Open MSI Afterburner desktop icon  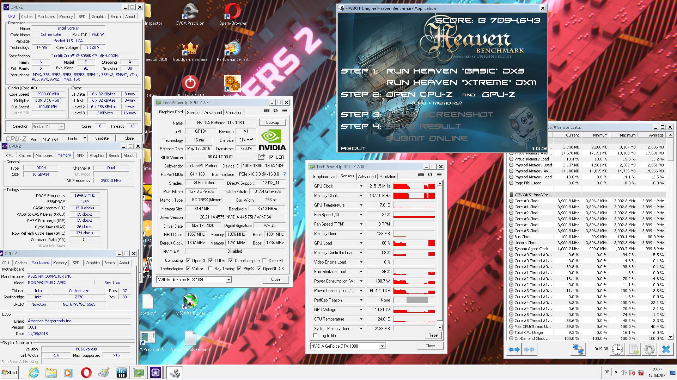pyautogui.click(x=190, y=305)
